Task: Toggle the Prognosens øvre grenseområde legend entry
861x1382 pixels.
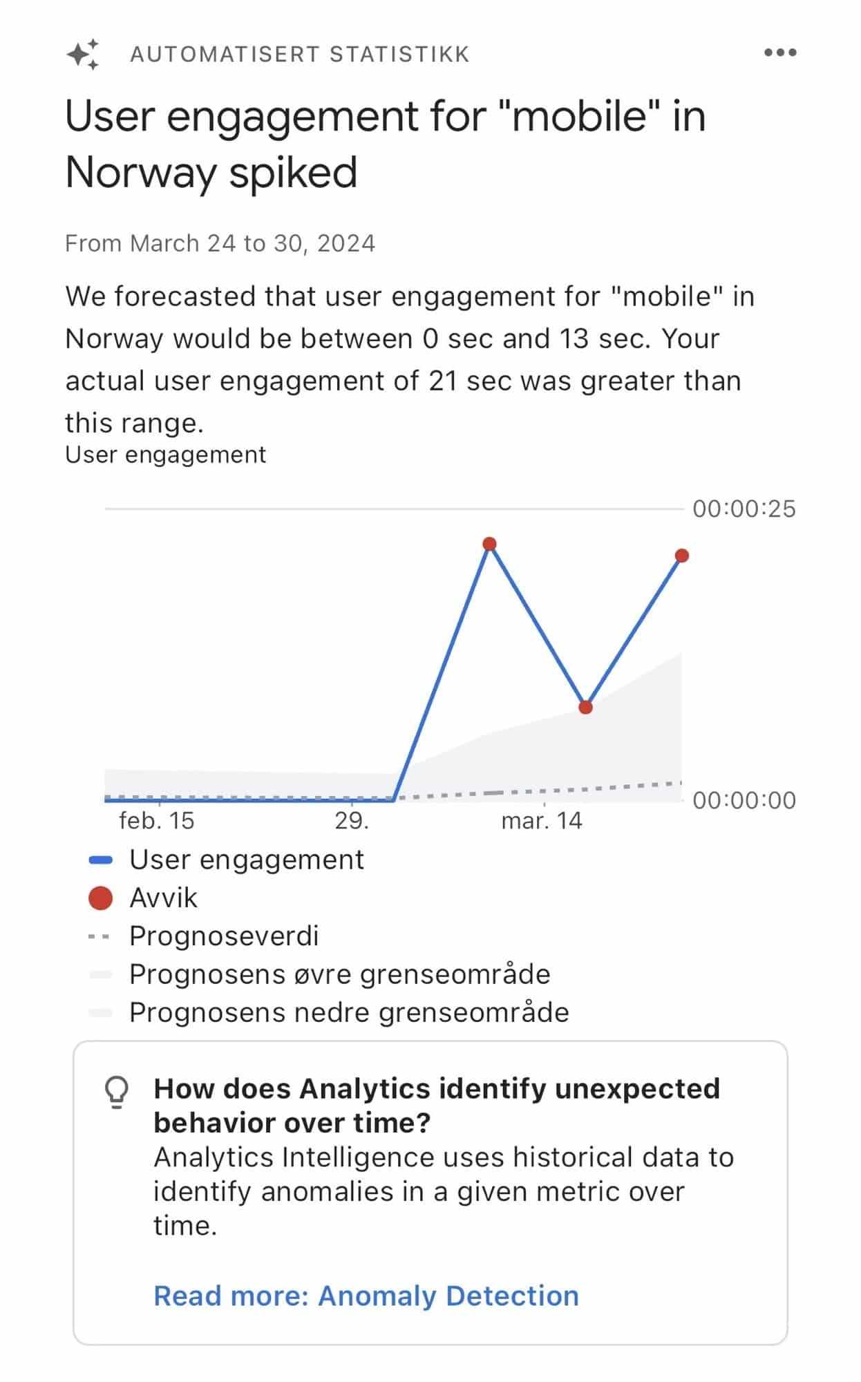Action: [x=339, y=974]
